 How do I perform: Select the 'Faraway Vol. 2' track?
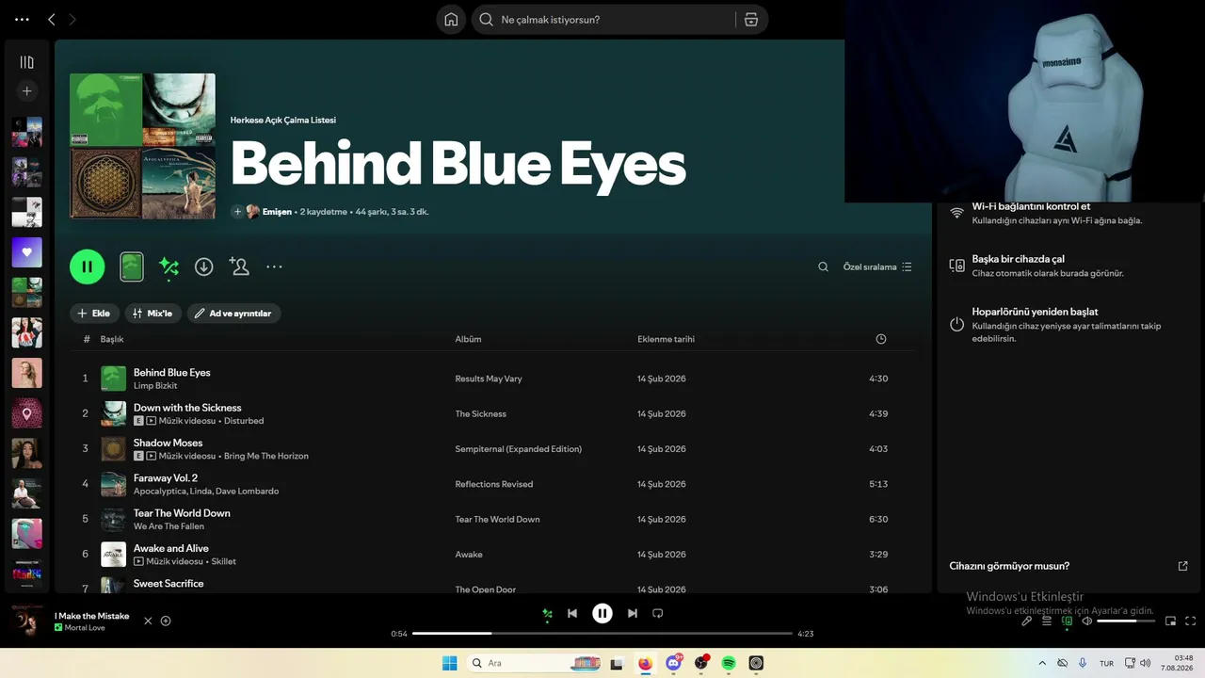(166, 478)
